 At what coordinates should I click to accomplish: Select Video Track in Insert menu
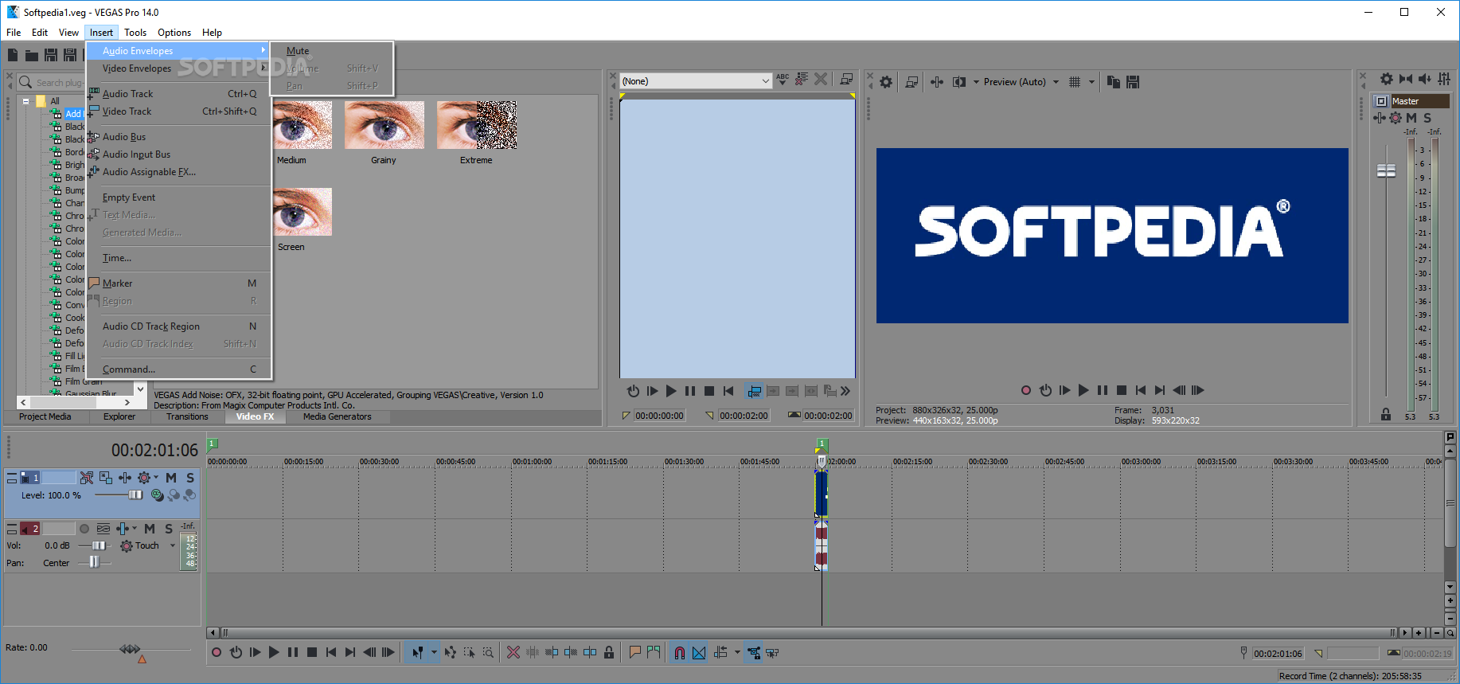click(x=178, y=111)
